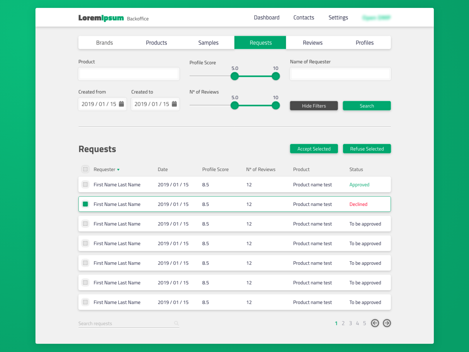Click the Hide Filters button
This screenshot has width=469, height=352.
[314, 106]
